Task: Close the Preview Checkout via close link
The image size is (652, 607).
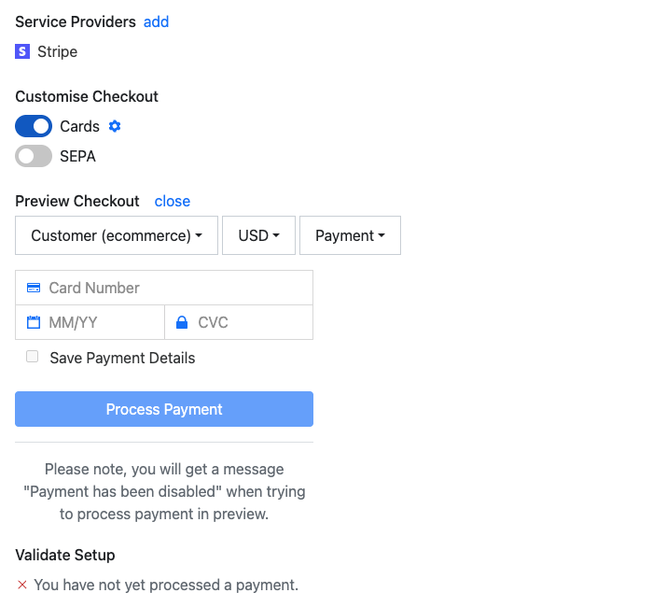Action: tap(173, 201)
